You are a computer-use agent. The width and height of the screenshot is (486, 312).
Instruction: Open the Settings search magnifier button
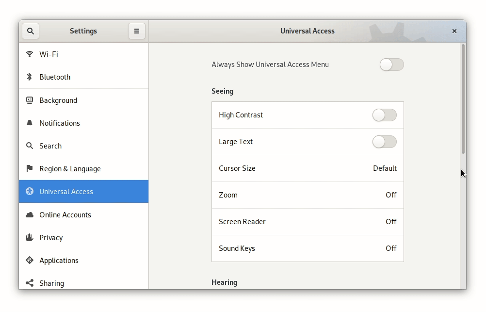[x=31, y=31]
